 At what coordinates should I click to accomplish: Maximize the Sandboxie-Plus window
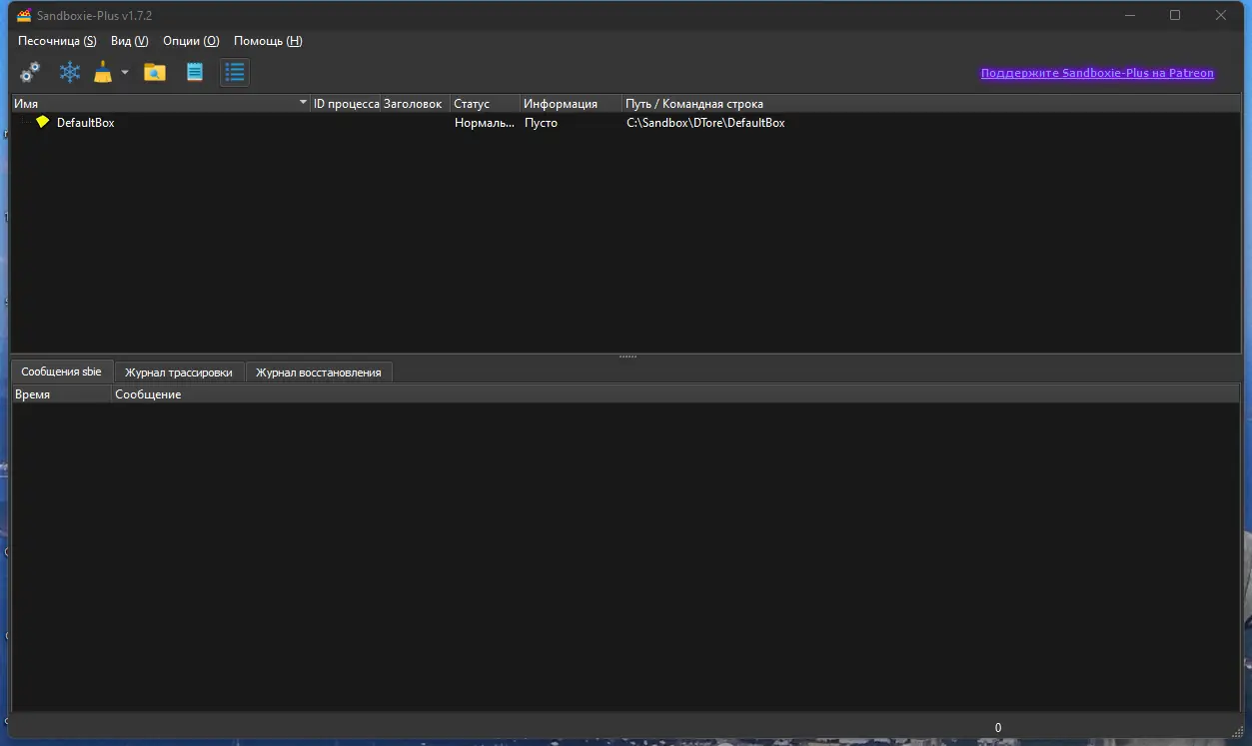tap(1175, 15)
